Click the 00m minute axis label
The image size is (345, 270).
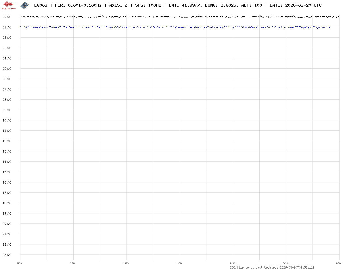click(20, 263)
